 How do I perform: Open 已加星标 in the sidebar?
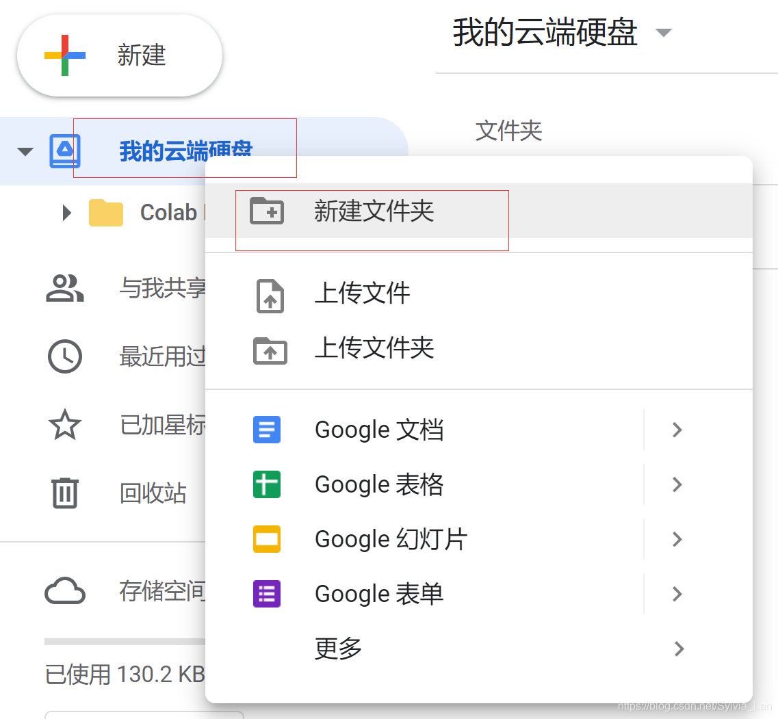(x=163, y=425)
